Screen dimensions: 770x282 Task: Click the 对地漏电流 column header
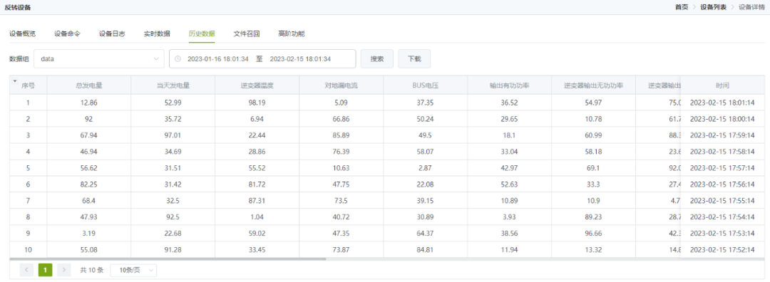[342, 85]
